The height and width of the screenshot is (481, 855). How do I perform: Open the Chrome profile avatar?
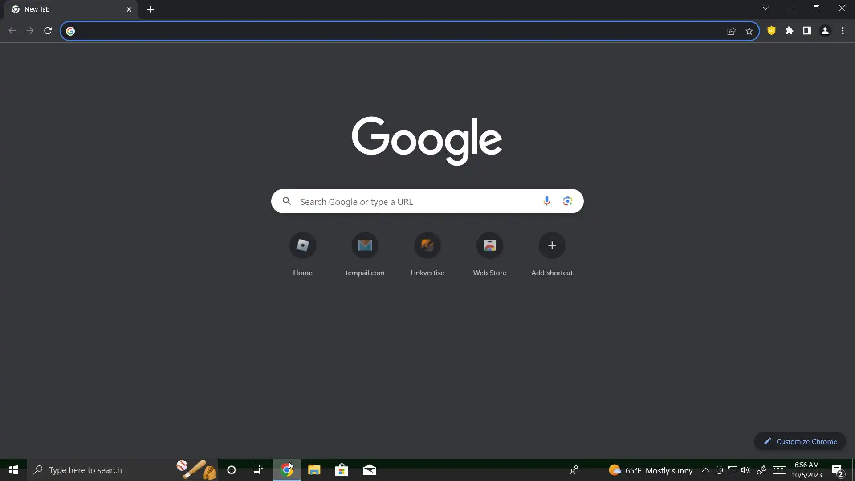pos(825,31)
